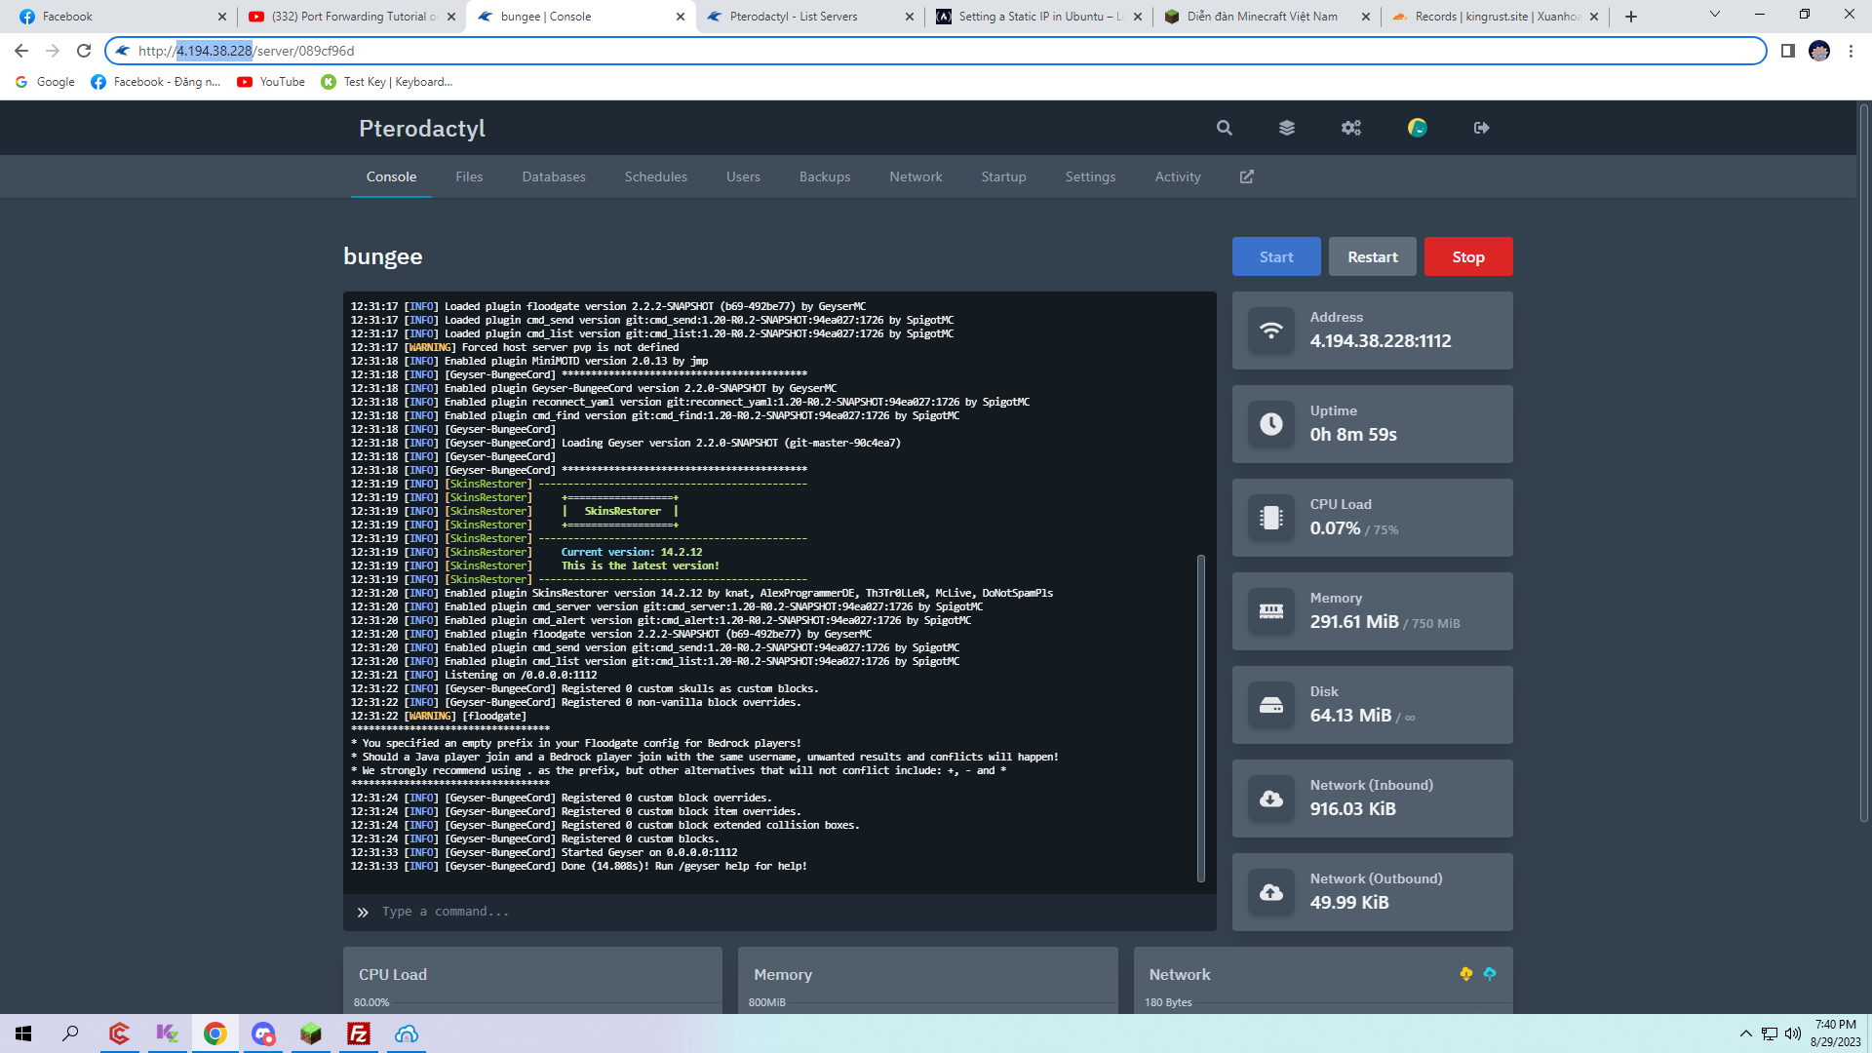Show hidden system tray icons
1872x1053 pixels.
1745,1033
